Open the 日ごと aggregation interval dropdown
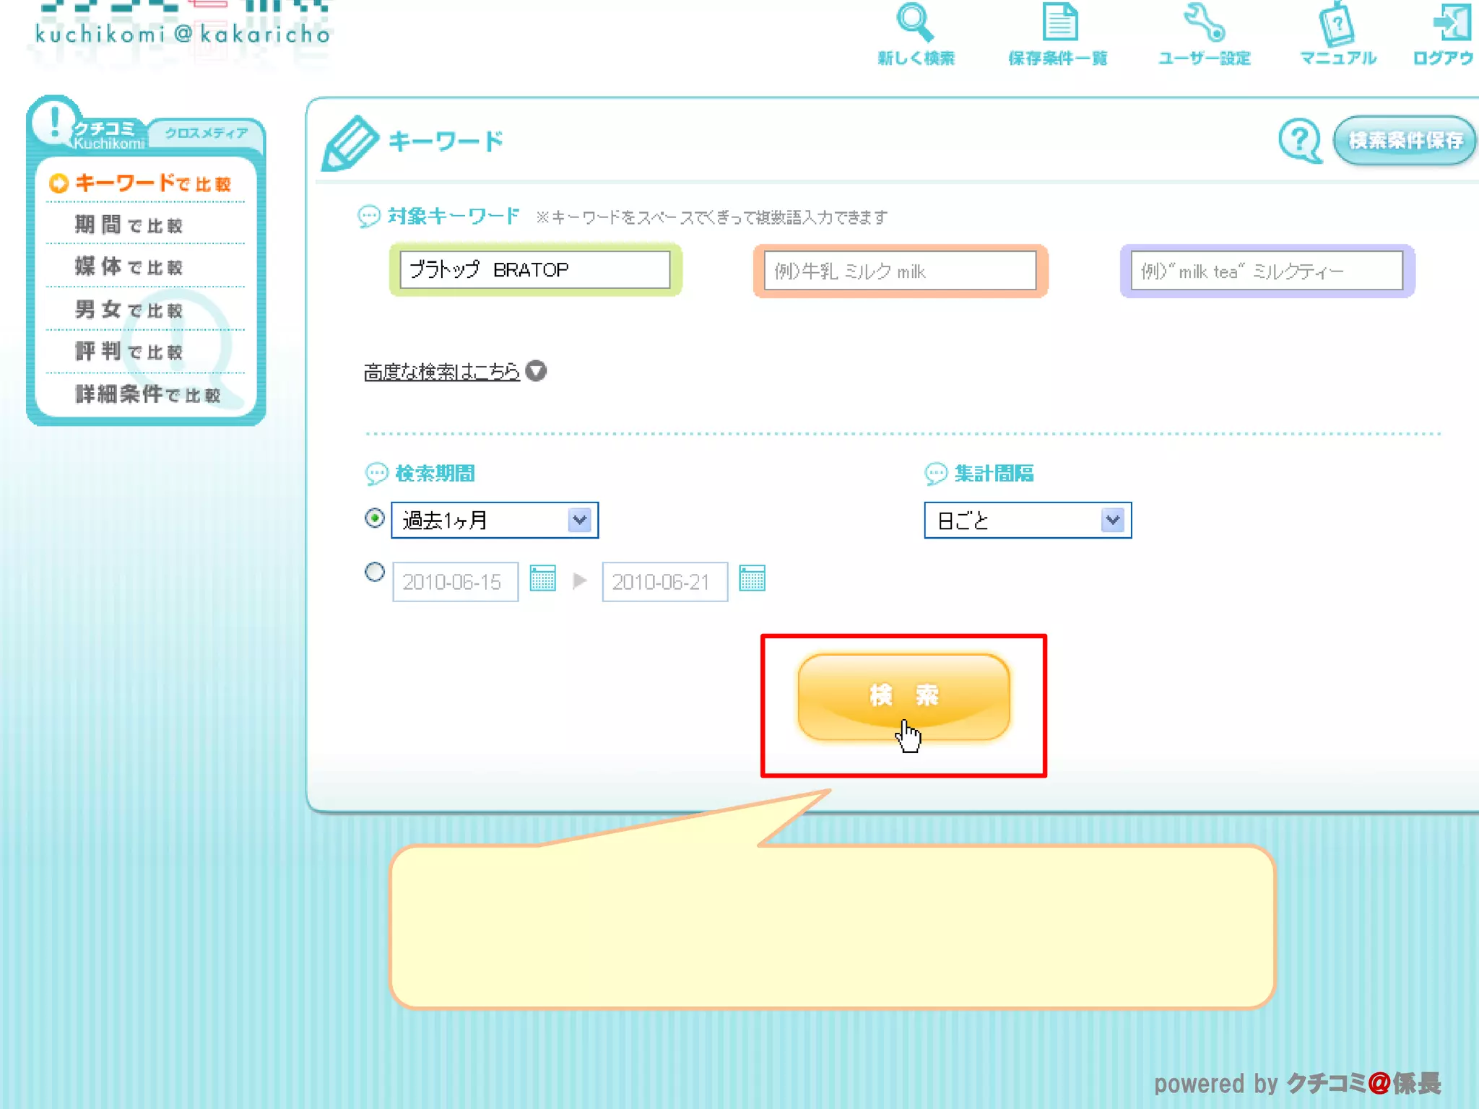The width and height of the screenshot is (1479, 1109). click(1028, 520)
